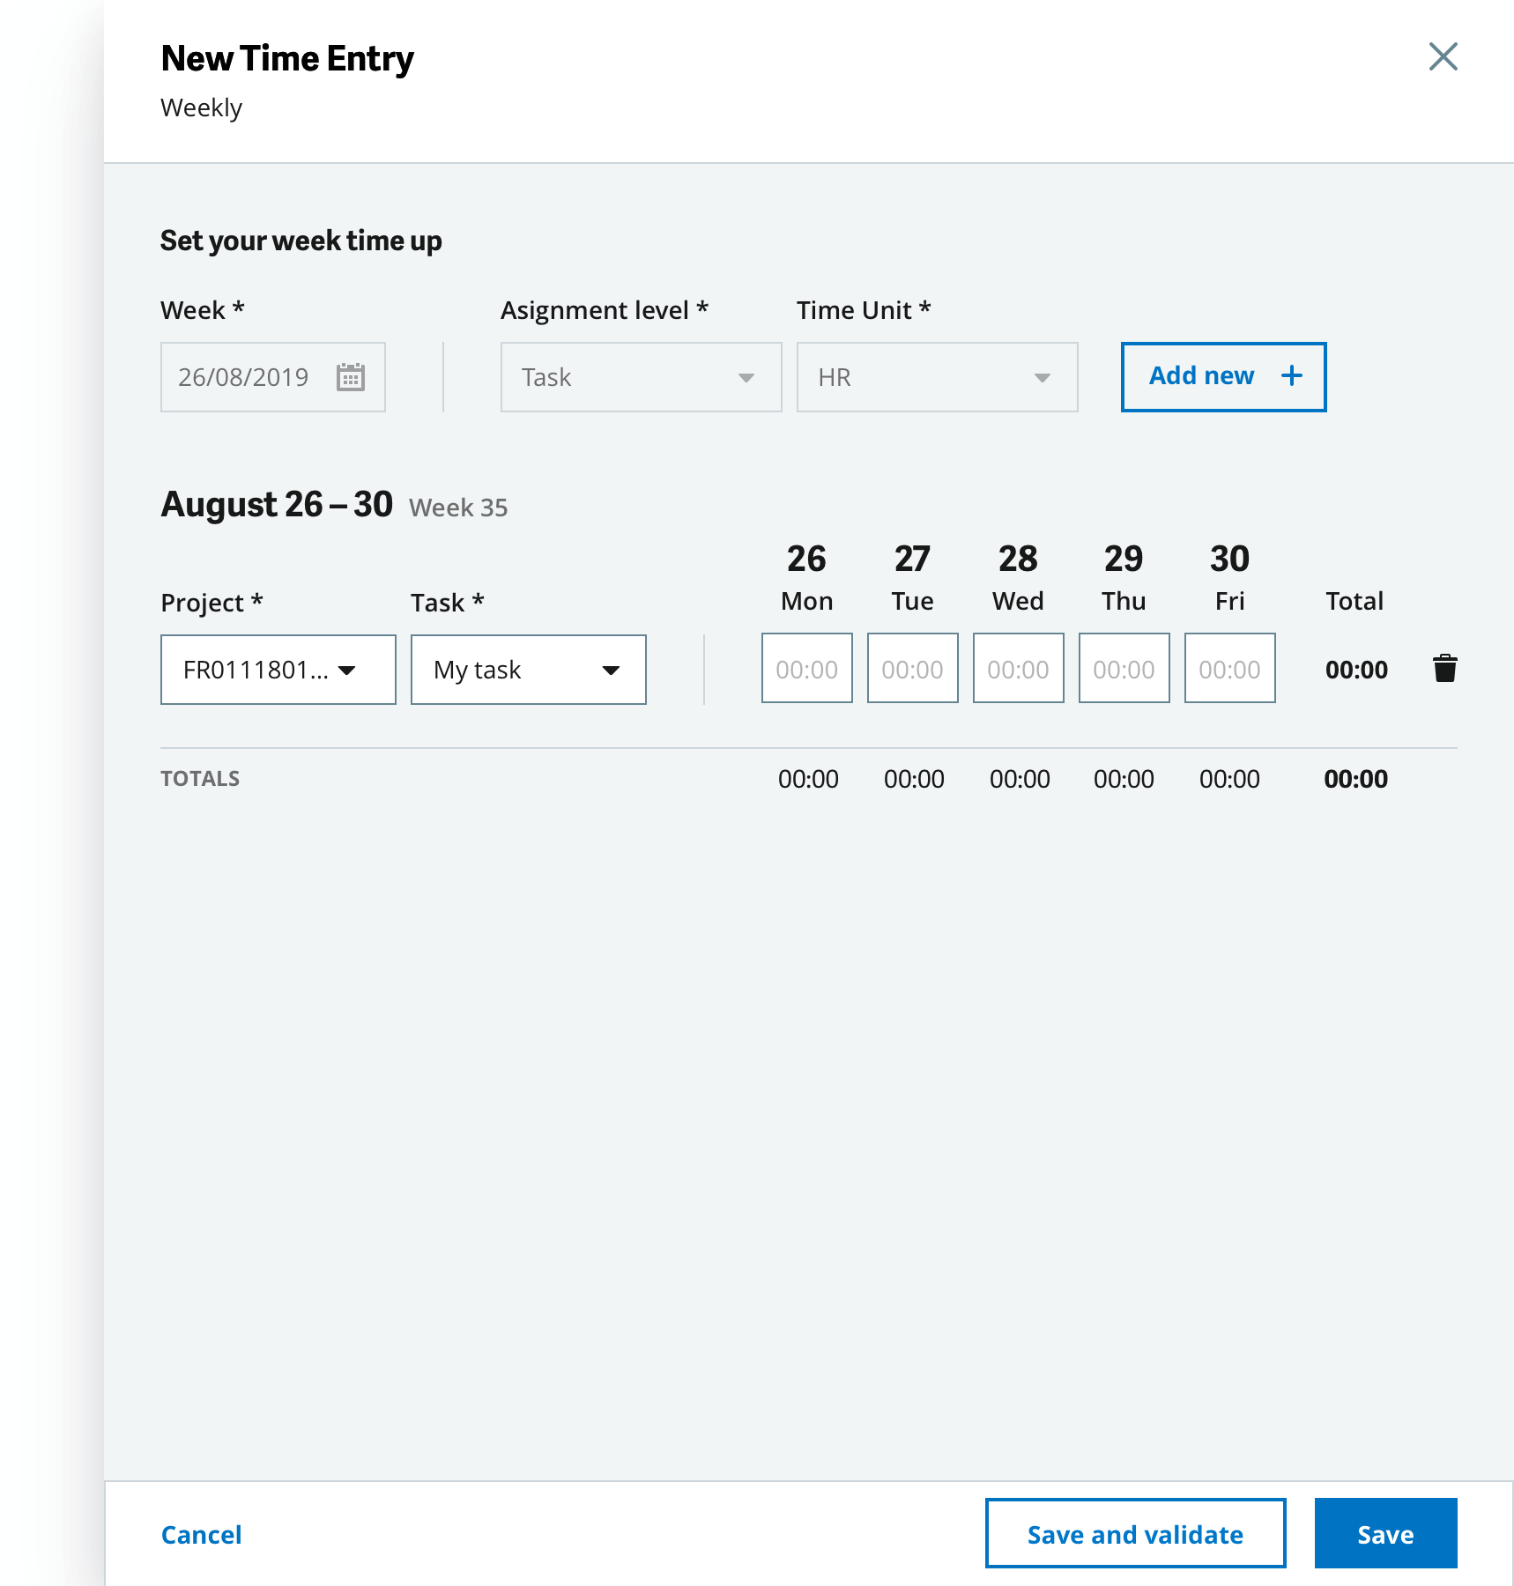
Task: Click Wednesday's time entry field
Action: click(x=1018, y=669)
